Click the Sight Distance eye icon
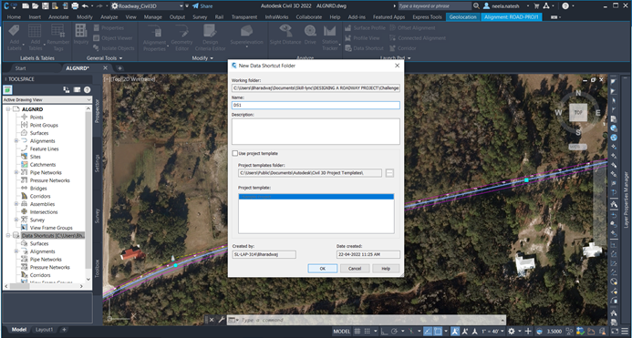This screenshot has width=632, height=338. pyautogui.click(x=285, y=31)
